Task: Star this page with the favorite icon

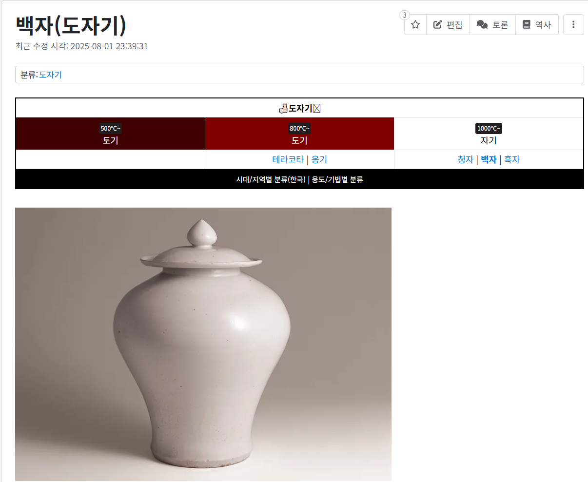Action: 415,24
